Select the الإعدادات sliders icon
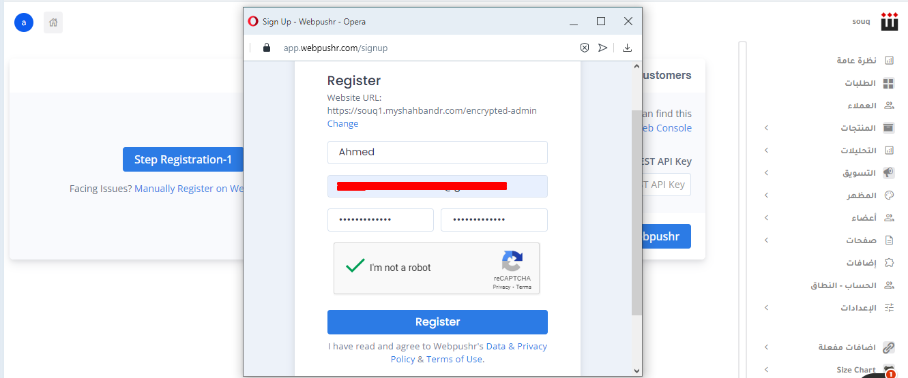The height and width of the screenshot is (378, 908). point(889,308)
